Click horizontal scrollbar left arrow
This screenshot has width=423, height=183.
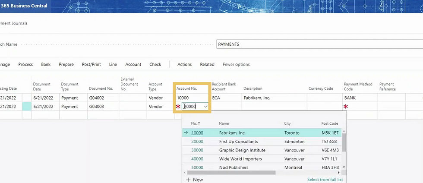[185, 173]
